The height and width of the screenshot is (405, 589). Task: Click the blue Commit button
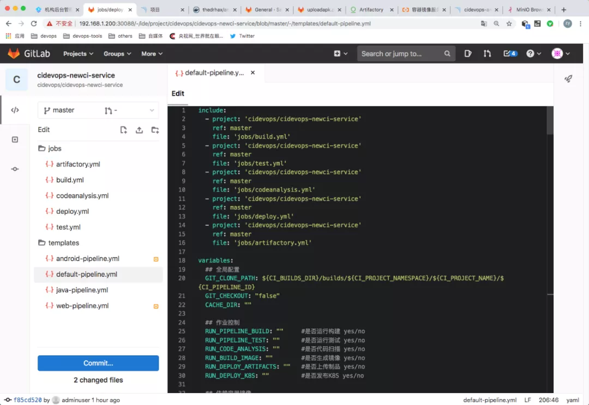[x=98, y=363]
